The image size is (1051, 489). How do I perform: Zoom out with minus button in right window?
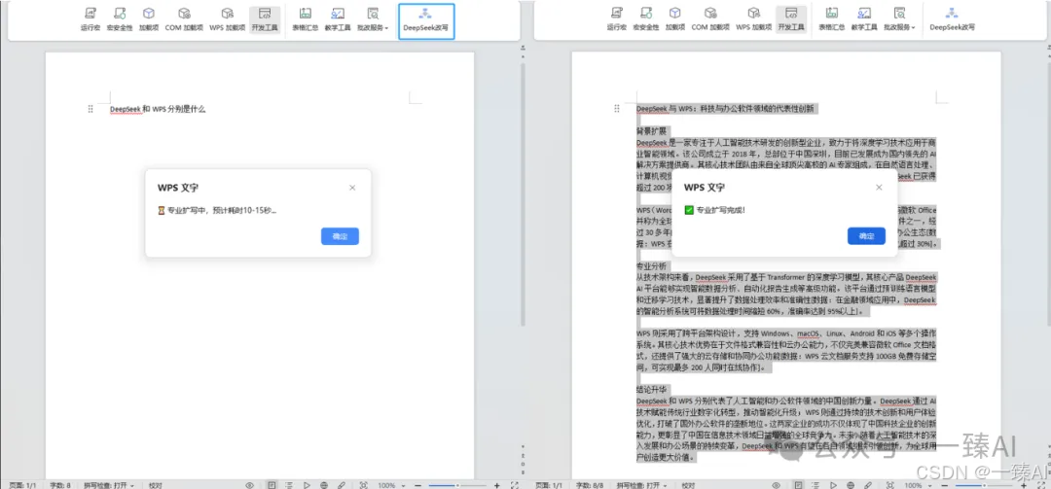coord(944,484)
